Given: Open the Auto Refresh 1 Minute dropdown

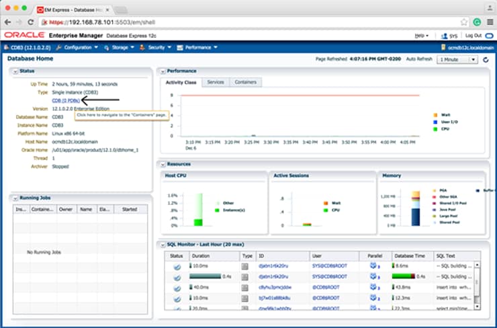Looking at the screenshot, I should [457, 59].
